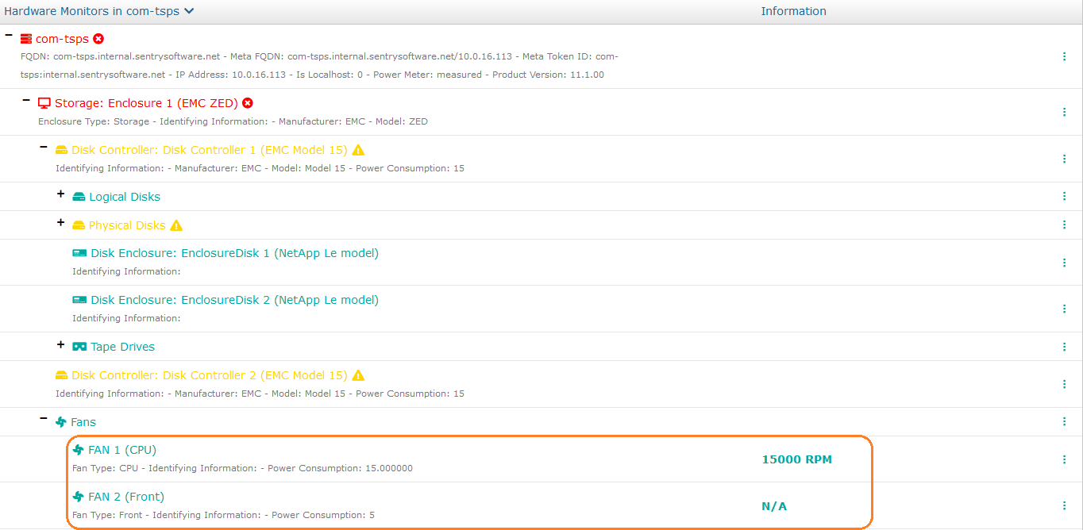
Task: Collapse the Fans group
Action: coord(44,419)
